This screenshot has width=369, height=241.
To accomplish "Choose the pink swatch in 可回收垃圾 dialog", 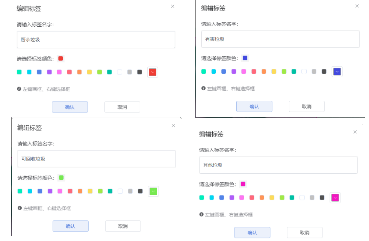I will point(60,191).
